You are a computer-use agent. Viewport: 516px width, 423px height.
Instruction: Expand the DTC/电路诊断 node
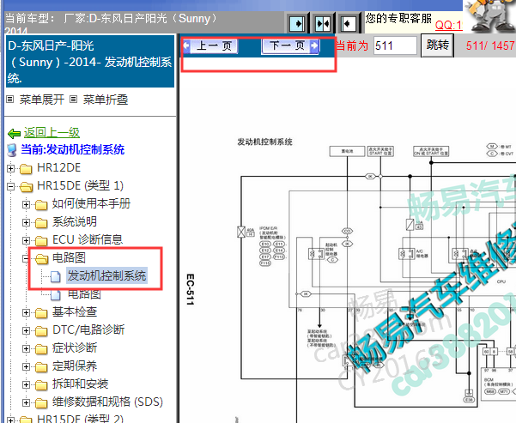(26, 330)
